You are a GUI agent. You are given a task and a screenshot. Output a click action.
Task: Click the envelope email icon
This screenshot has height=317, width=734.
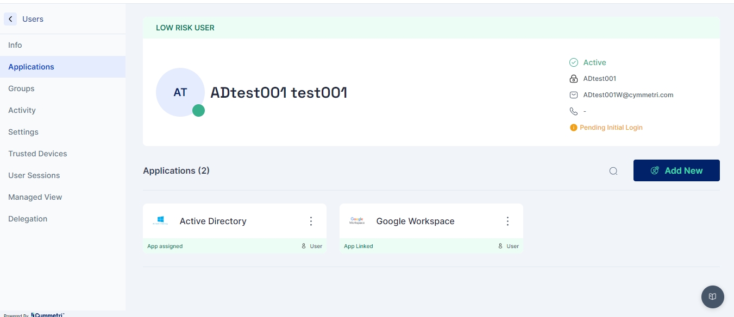[x=573, y=95]
